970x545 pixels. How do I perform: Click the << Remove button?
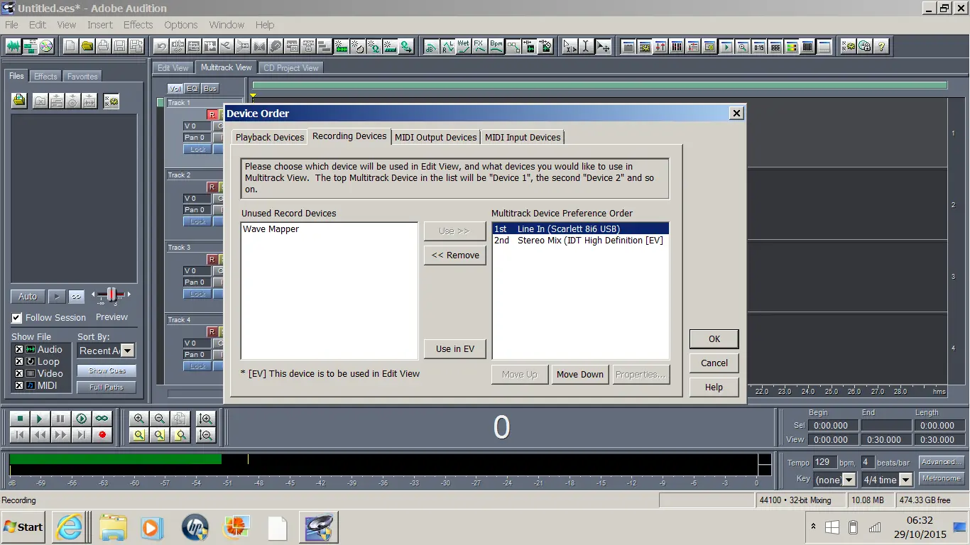[x=455, y=255]
